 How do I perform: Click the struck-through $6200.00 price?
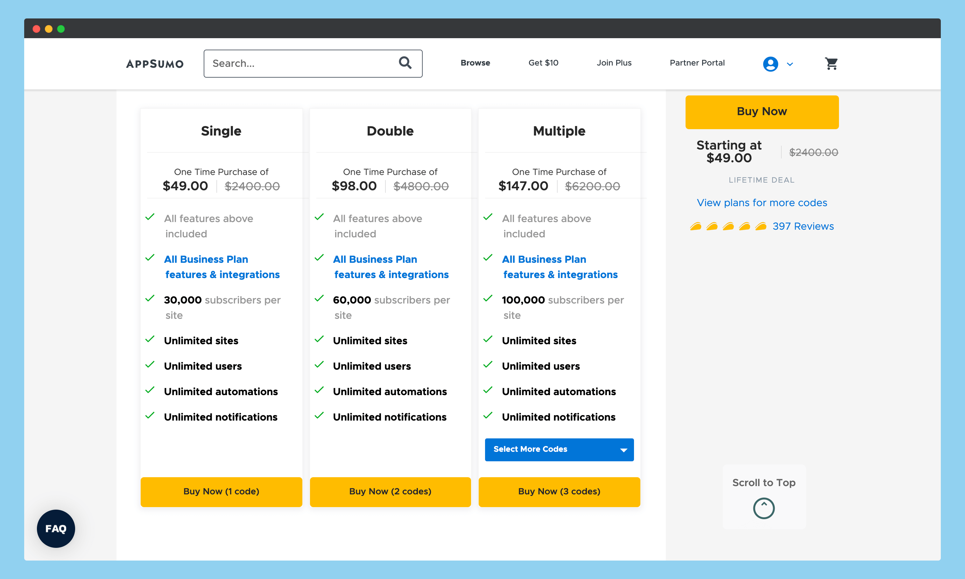(x=592, y=186)
